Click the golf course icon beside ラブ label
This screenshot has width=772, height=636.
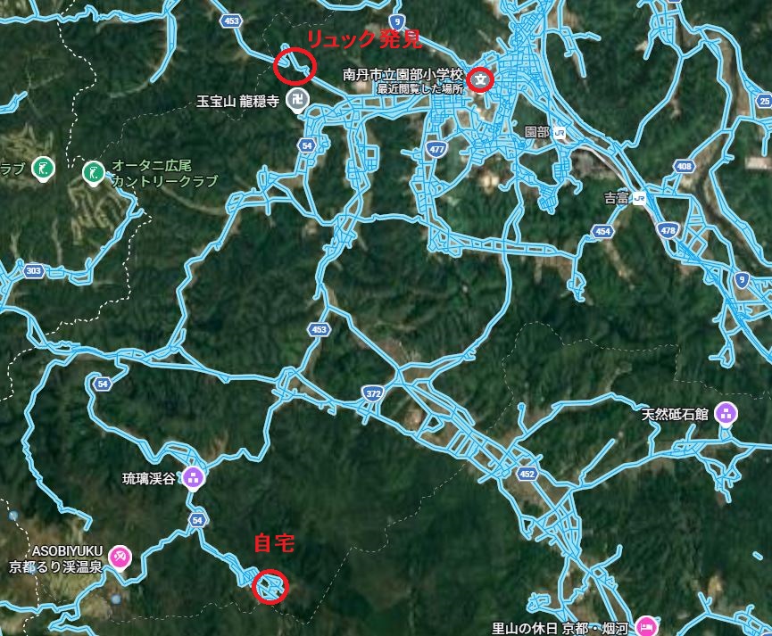(43, 169)
